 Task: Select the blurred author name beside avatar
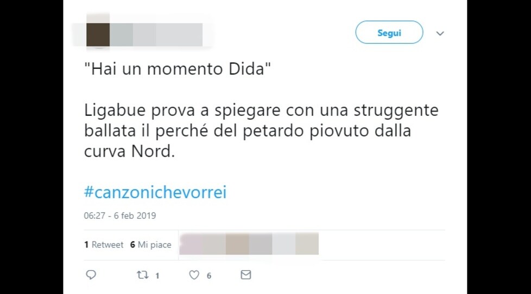(156, 35)
